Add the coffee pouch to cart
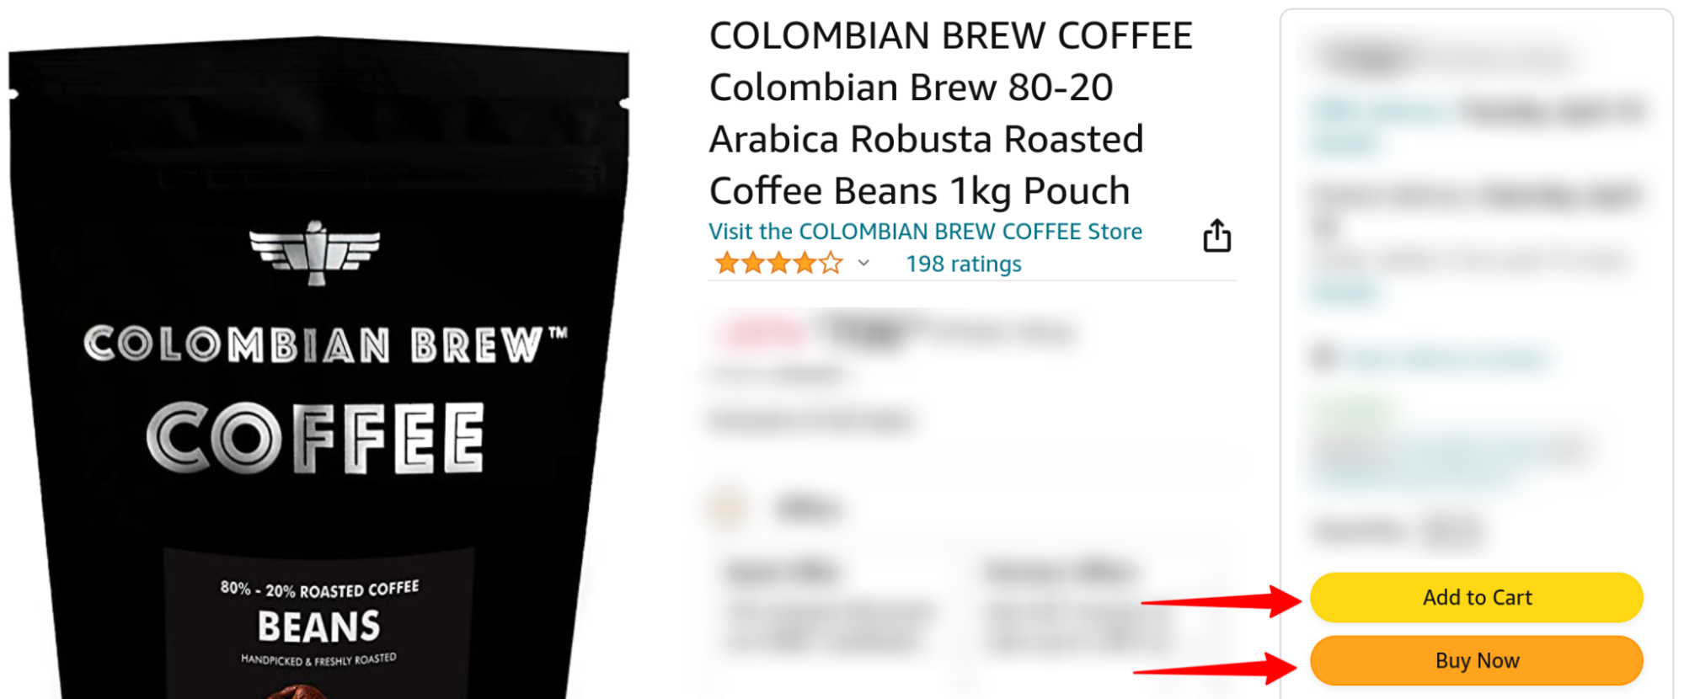This screenshot has width=1684, height=699. (x=1476, y=597)
